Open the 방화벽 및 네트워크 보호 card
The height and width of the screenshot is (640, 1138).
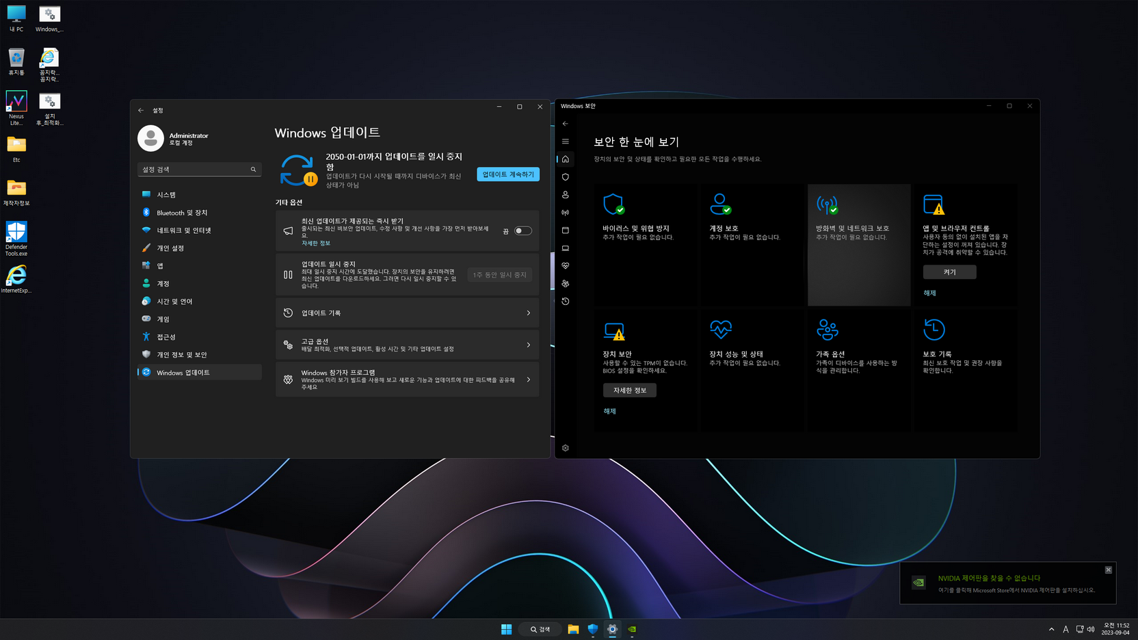[859, 245]
